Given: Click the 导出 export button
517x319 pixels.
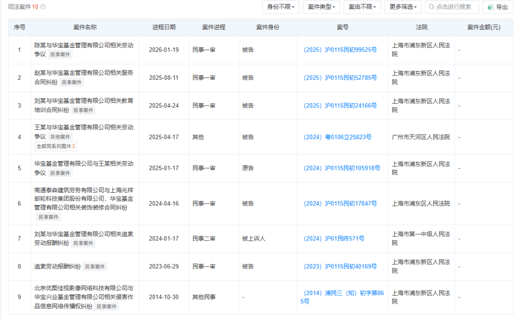Looking at the screenshot, I should [497, 7].
